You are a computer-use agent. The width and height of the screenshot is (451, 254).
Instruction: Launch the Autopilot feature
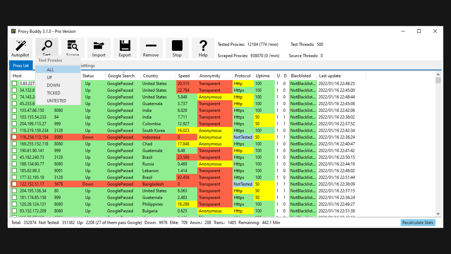click(x=20, y=48)
